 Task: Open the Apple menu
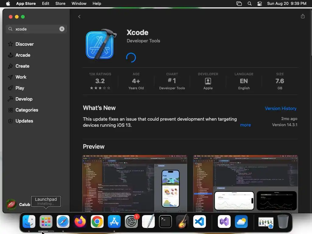click(x=8, y=3)
